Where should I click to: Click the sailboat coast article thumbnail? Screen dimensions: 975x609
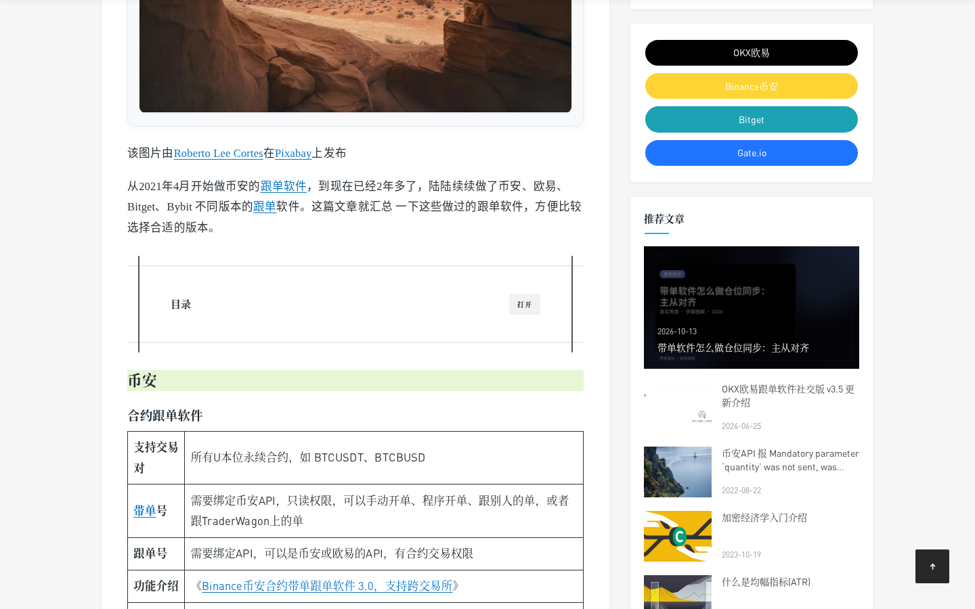pyautogui.click(x=678, y=472)
